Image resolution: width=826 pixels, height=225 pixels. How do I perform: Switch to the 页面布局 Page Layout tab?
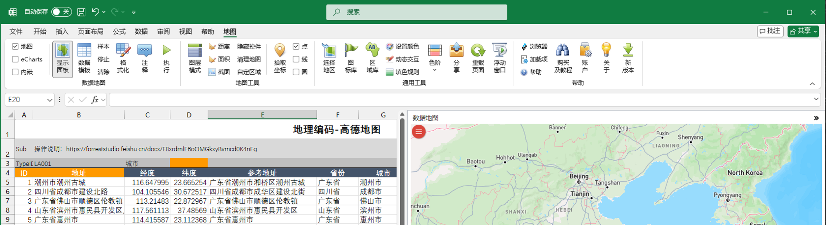click(90, 32)
